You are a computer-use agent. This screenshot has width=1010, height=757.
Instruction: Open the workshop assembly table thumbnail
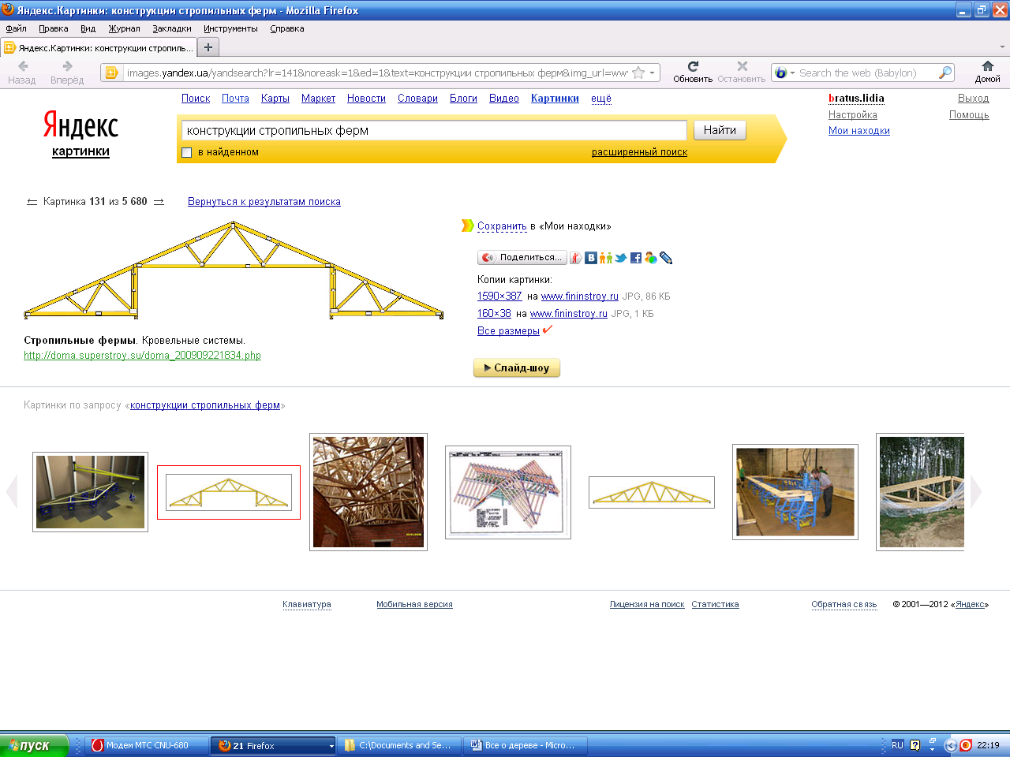click(795, 492)
